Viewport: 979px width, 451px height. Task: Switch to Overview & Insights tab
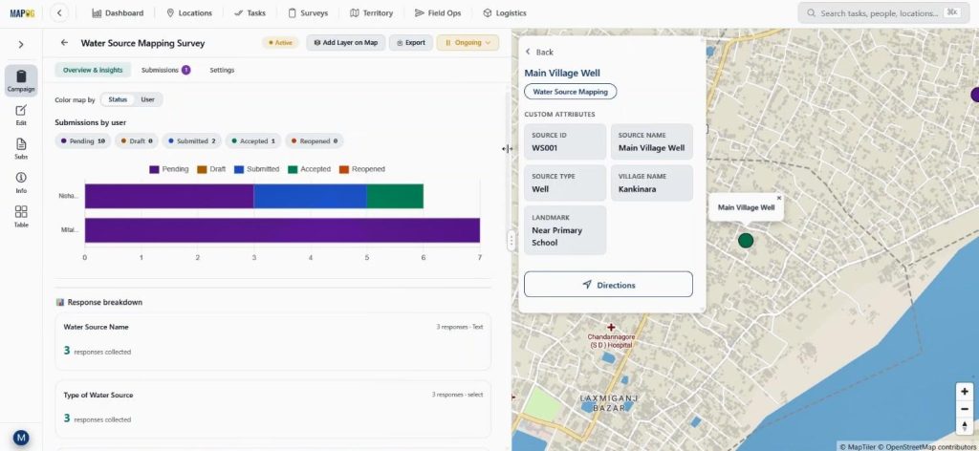[x=93, y=70]
